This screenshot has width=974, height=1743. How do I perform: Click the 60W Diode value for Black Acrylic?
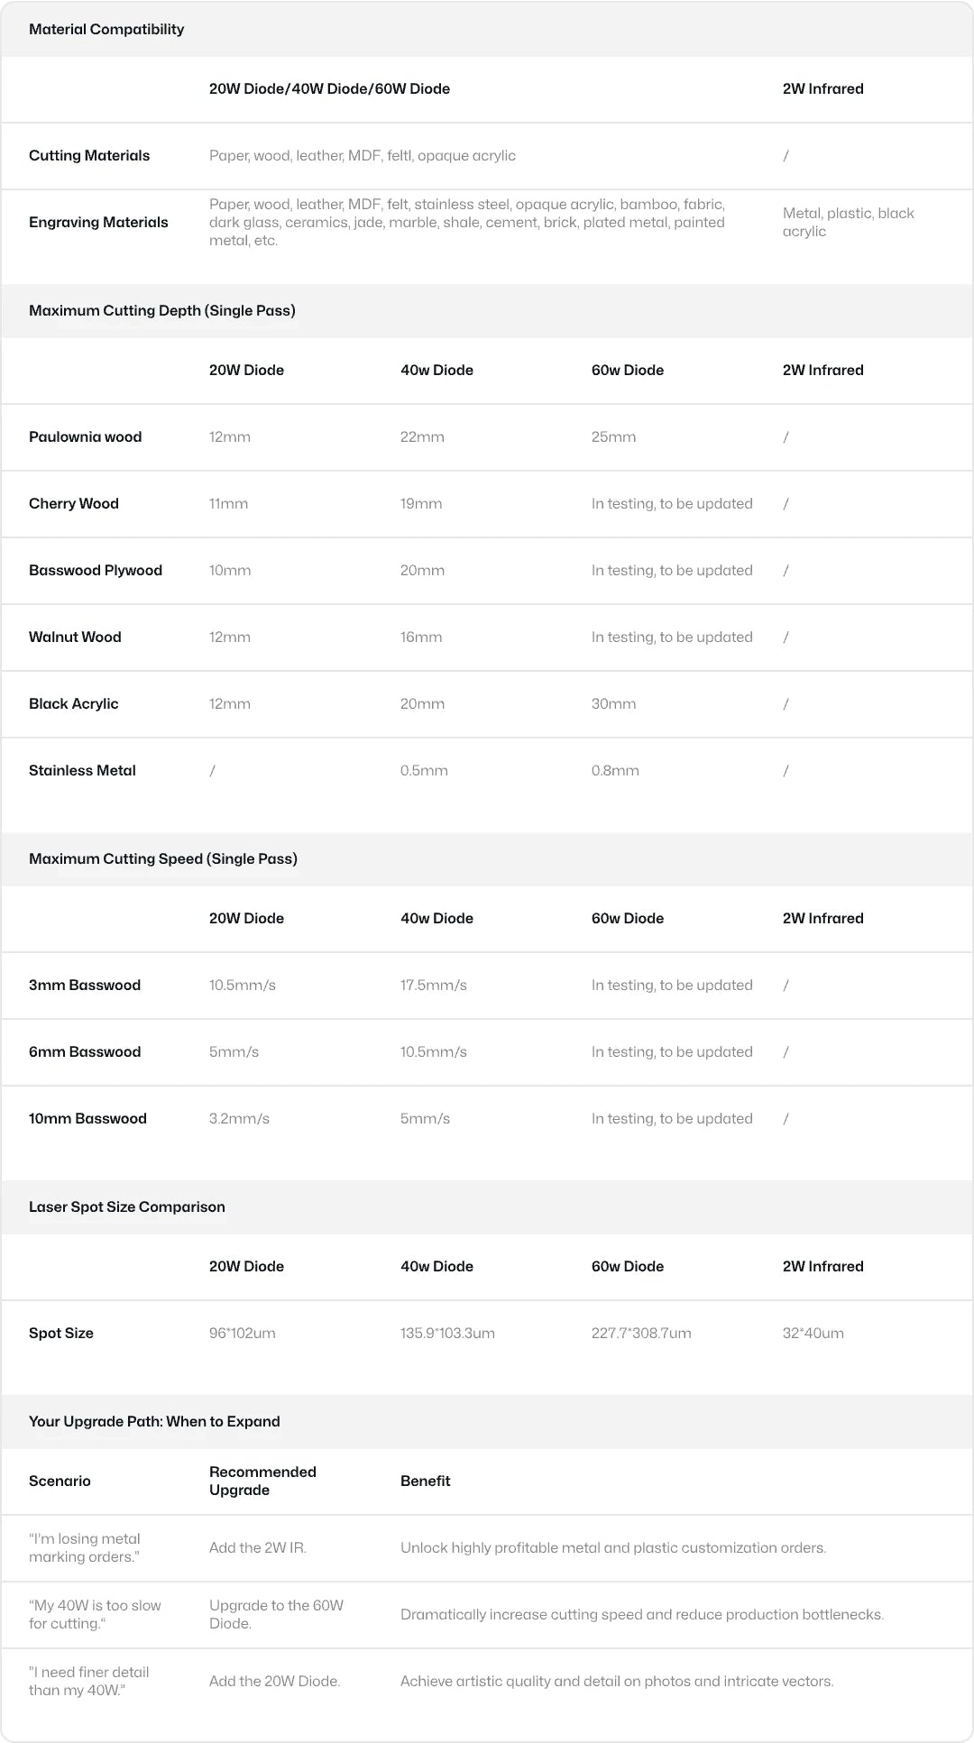(613, 703)
